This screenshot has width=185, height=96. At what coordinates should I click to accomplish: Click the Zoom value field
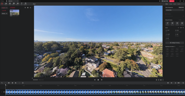click(181, 28)
